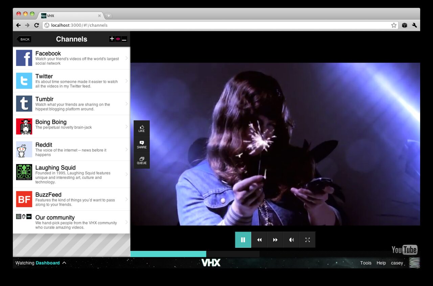Switch to the VHX browser tab
The height and width of the screenshot is (286, 433).
click(71, 16)
